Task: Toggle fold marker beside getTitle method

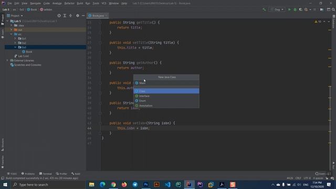Action: (x=100, y=23)
